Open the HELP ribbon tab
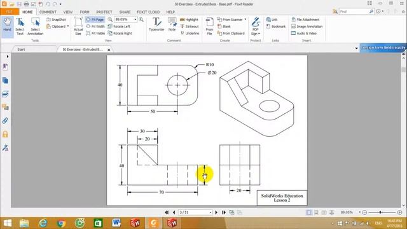 coord(170,12)
